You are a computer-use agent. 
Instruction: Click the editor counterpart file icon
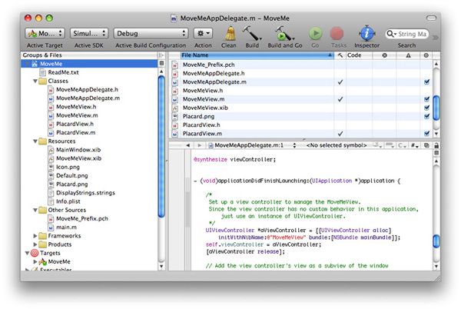click(x=426, y=145)
